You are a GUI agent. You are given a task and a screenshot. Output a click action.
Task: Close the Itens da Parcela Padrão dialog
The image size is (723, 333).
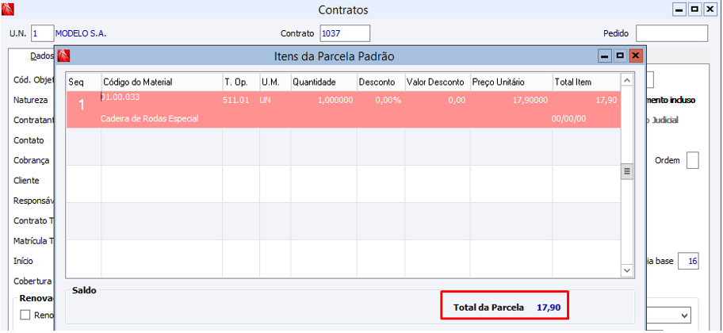635,56
